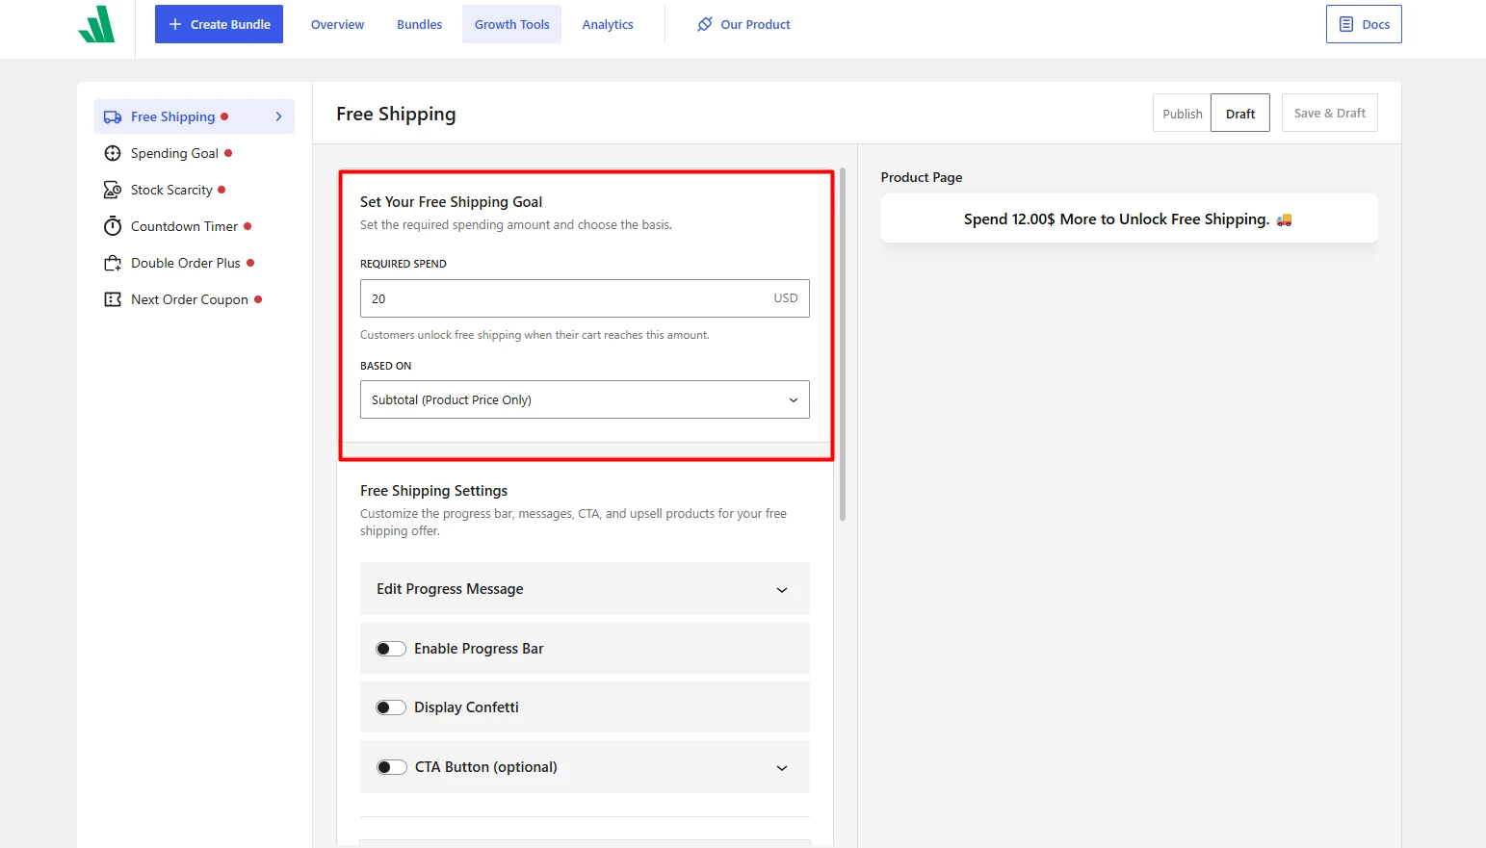
Task: Open the Analytics tab
Action: pos(608,24)
